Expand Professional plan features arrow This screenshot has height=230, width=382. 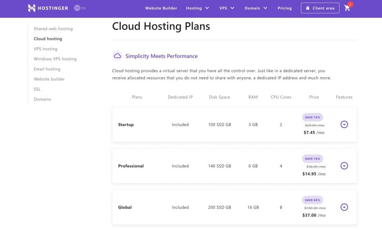coord(344,166)
